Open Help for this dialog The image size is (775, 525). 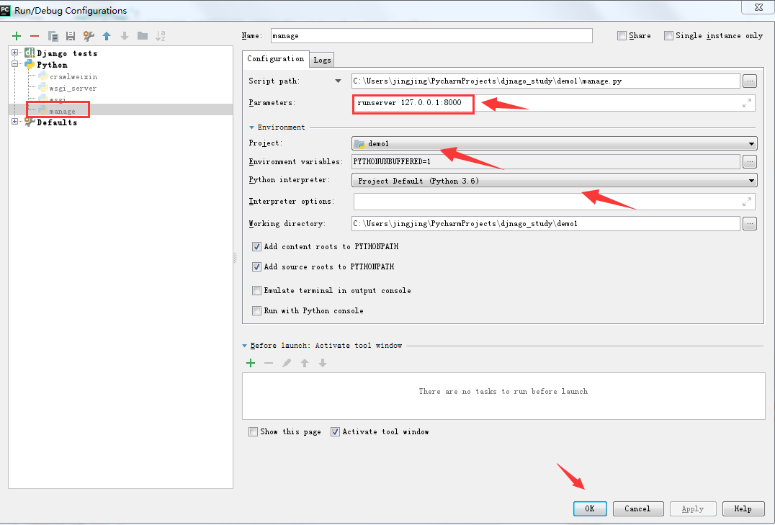tap(743, 508)
